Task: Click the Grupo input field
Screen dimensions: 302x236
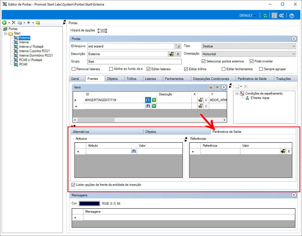Action: (134, 62)
